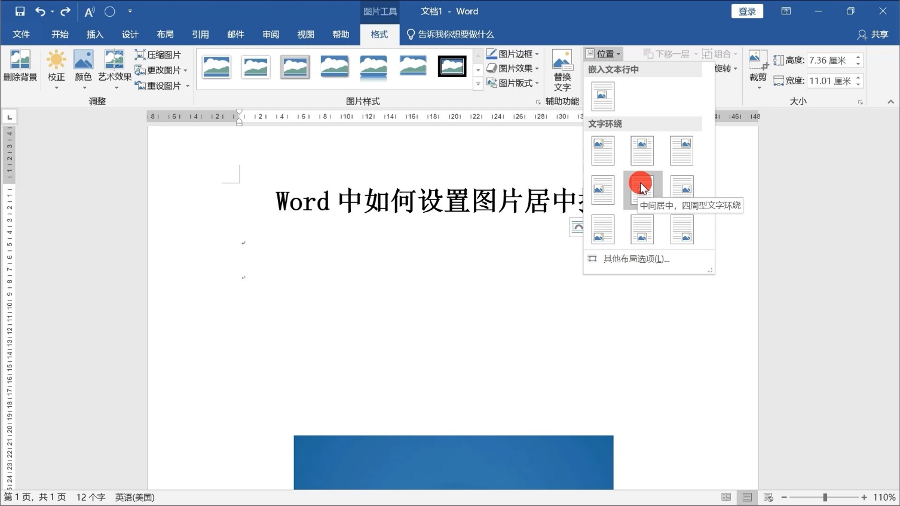The height and width of the screenshot is (506, 900).
Task: Switch to the Insert (插入) tab
Action: [95, 35]
